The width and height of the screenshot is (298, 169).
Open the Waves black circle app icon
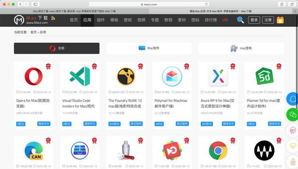point(265,150)
